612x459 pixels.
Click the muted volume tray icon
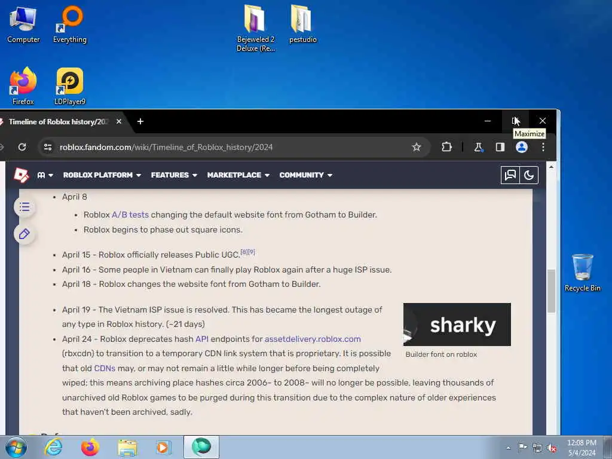tap(552, 448)
